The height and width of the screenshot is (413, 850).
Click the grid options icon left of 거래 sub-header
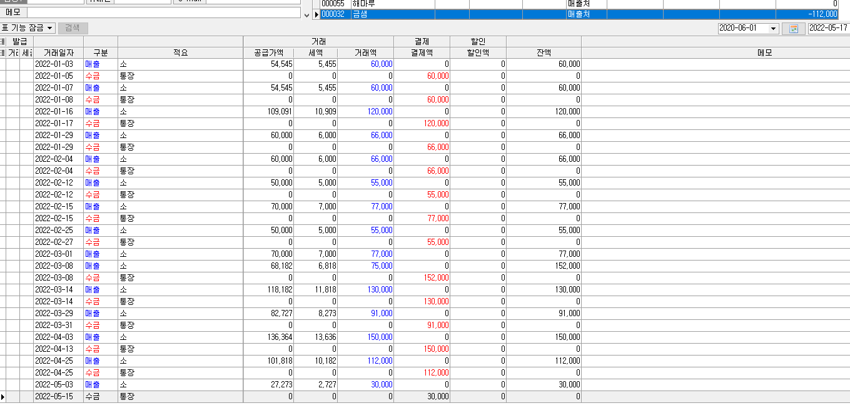click(x=3, y=53)
